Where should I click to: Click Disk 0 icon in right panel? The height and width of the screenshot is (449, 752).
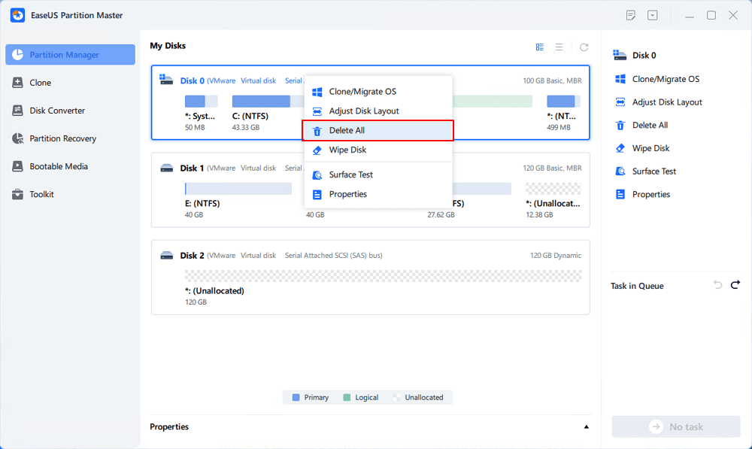[x=620, y=55]
